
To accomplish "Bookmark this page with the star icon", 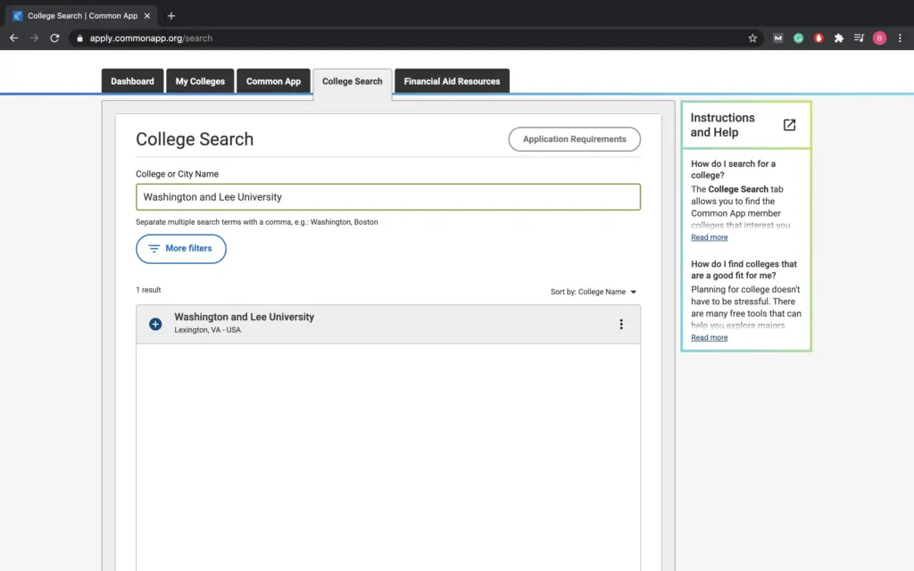I will [752, 37].
